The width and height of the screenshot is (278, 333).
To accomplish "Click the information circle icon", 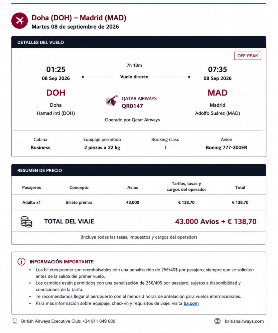I will [21, 262].
